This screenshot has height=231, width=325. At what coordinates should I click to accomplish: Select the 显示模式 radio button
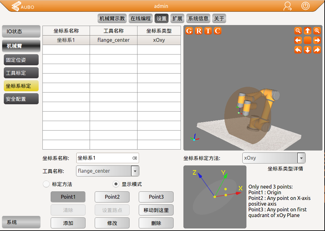coord(116,184)
